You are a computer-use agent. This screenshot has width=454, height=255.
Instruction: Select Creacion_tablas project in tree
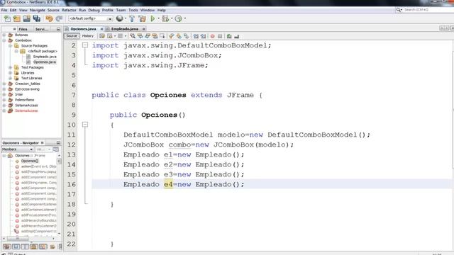28,84
